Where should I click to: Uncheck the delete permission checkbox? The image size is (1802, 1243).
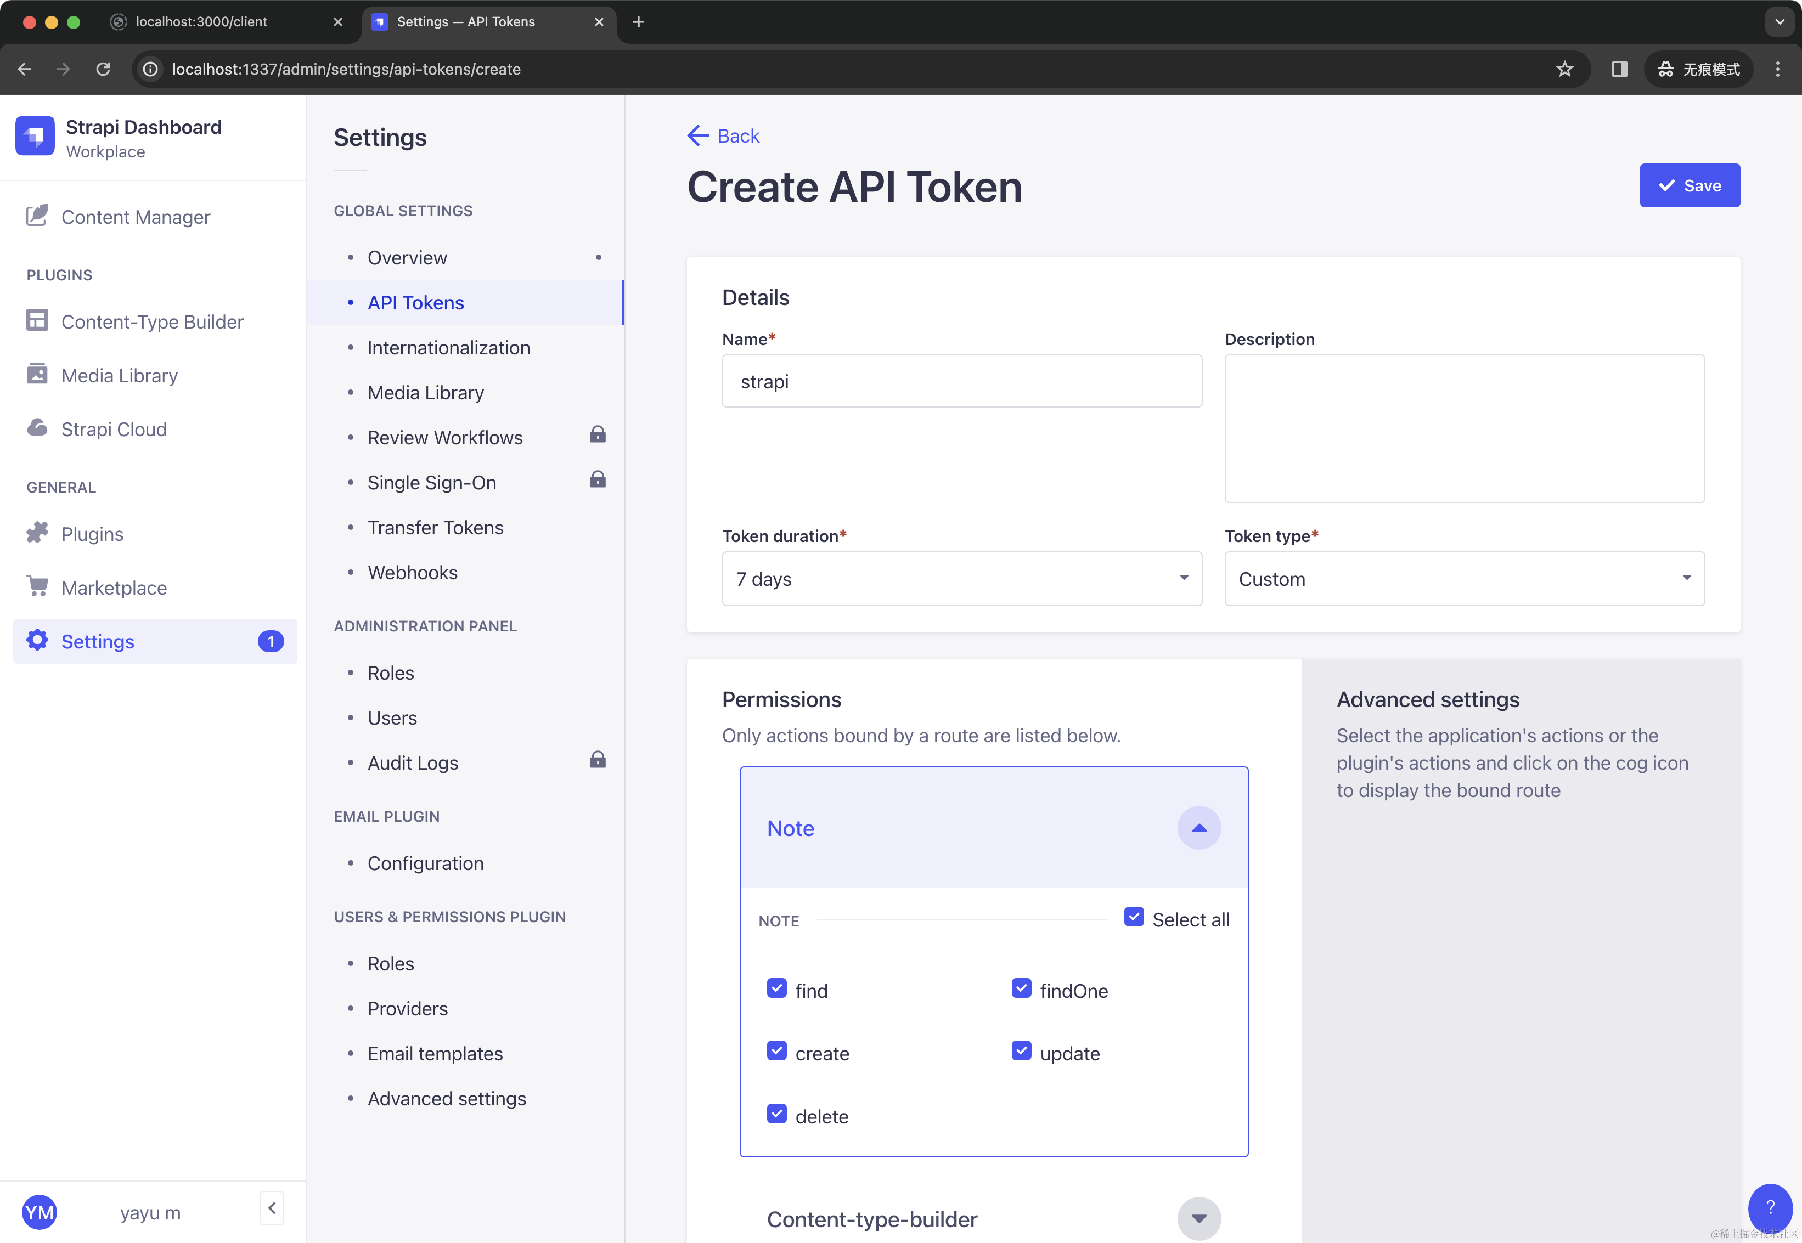[x=777, y=1115]
